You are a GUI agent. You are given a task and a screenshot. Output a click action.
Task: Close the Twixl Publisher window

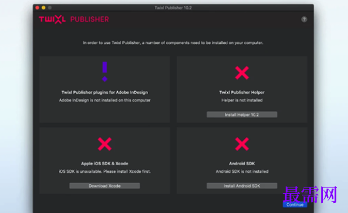pos(37,8)
